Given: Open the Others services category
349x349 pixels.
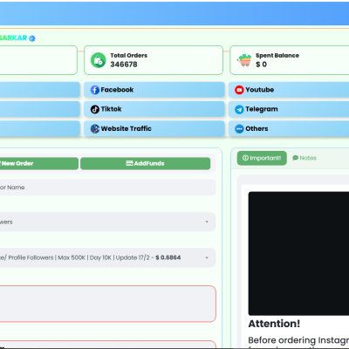Looking at the screenshot, I should click(289, 128).
